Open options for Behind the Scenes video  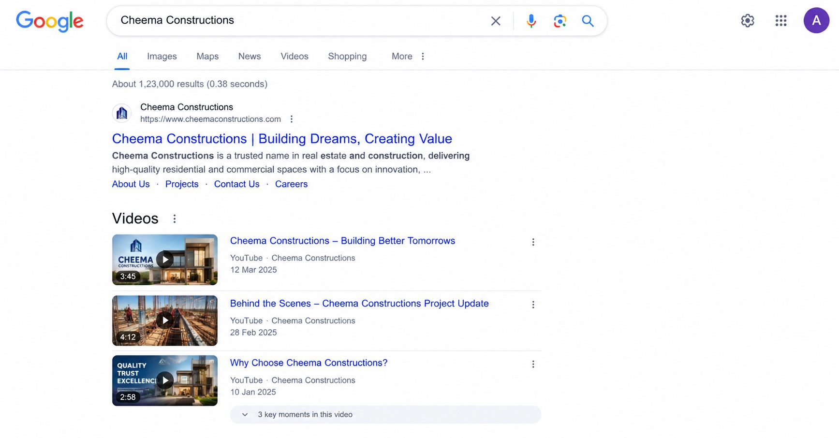click(x=533, y=305)
